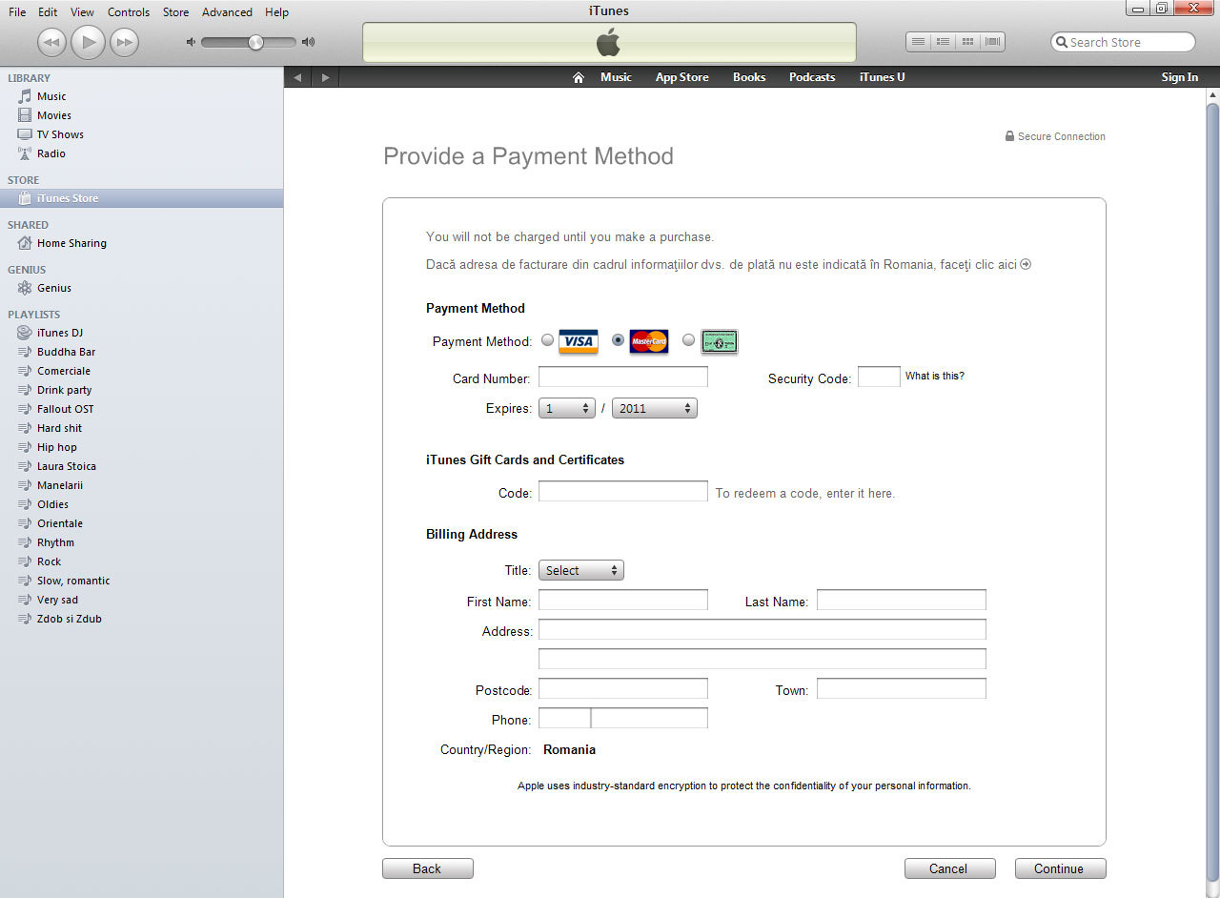
Task: Open the View menu
Action: point(82,12)
